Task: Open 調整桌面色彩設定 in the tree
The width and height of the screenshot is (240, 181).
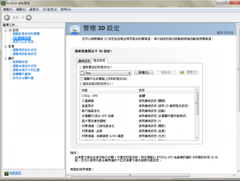Action: pyautogui.click(x=25, y=66)
